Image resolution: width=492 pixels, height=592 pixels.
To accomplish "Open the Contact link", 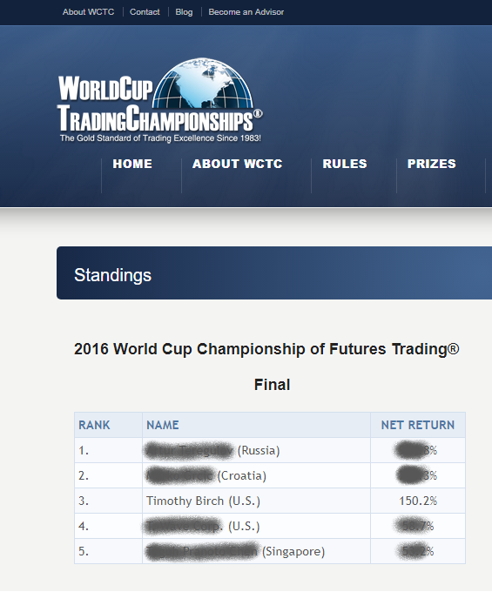I will point(145,12).
